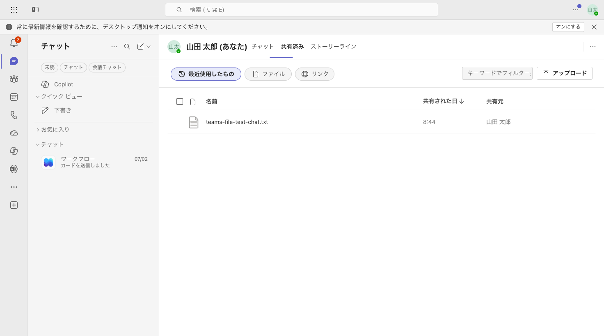Open 下書き drafts item
Image resolution: width=604 pixels, height=336 pixels.
pyautogui.click(x=94, y=110)
